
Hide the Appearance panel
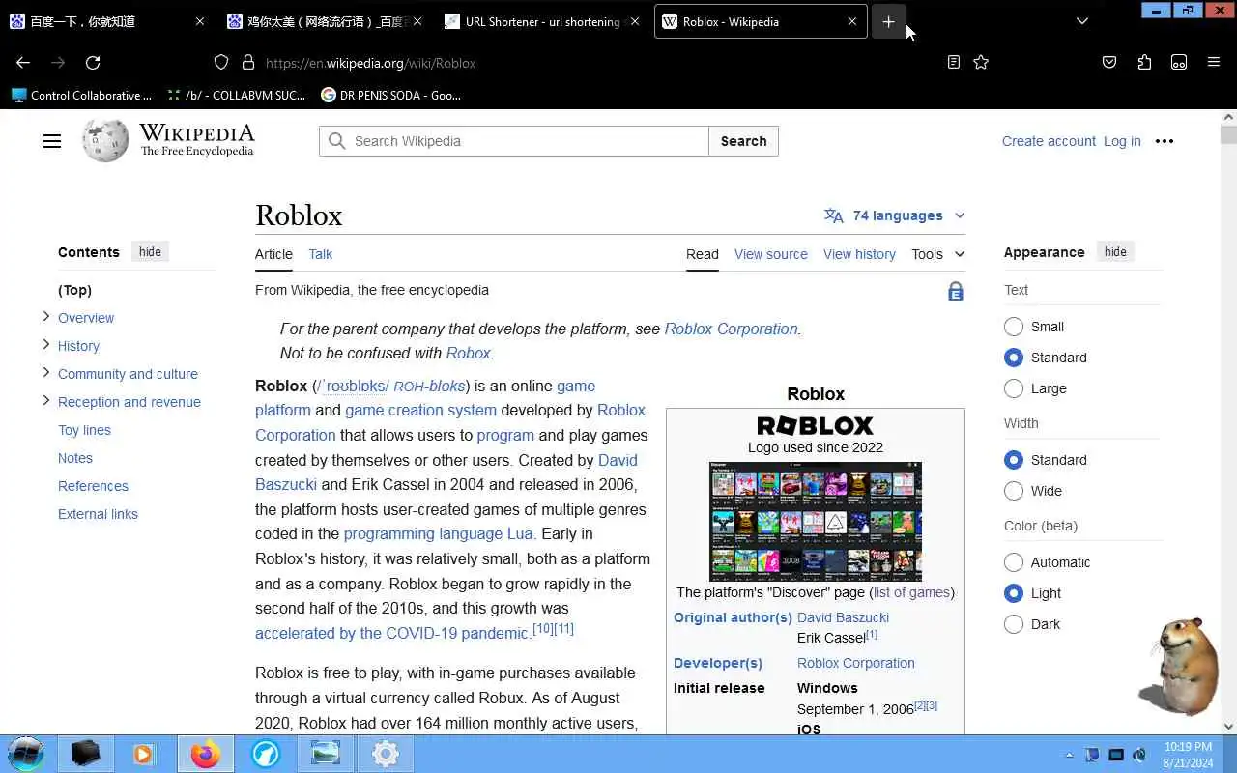coord(1115,252)
